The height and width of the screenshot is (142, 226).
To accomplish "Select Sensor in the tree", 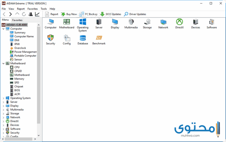I will (x=16, y=60).
